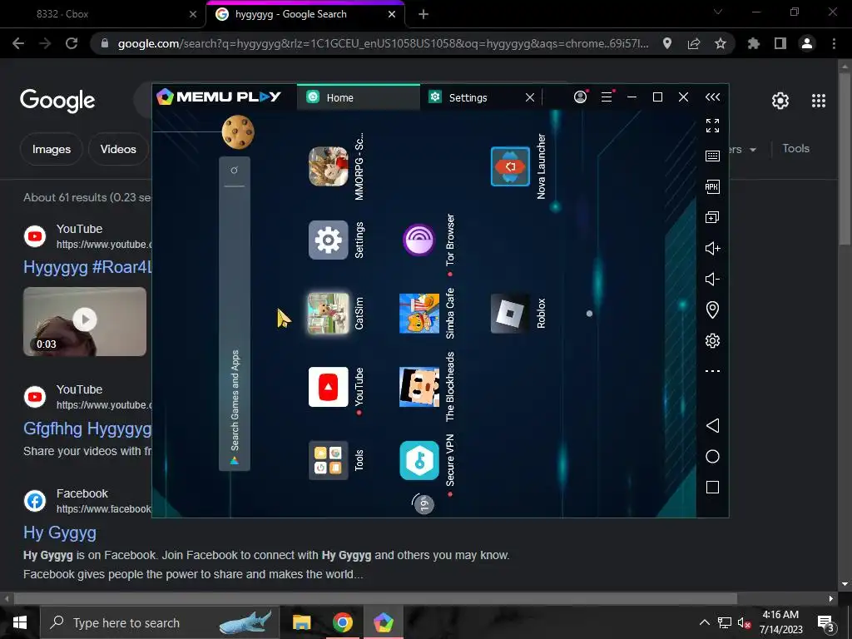Go to Google homepage logo
The width and height of the screenshot is (852, 639).
[57, 101]
